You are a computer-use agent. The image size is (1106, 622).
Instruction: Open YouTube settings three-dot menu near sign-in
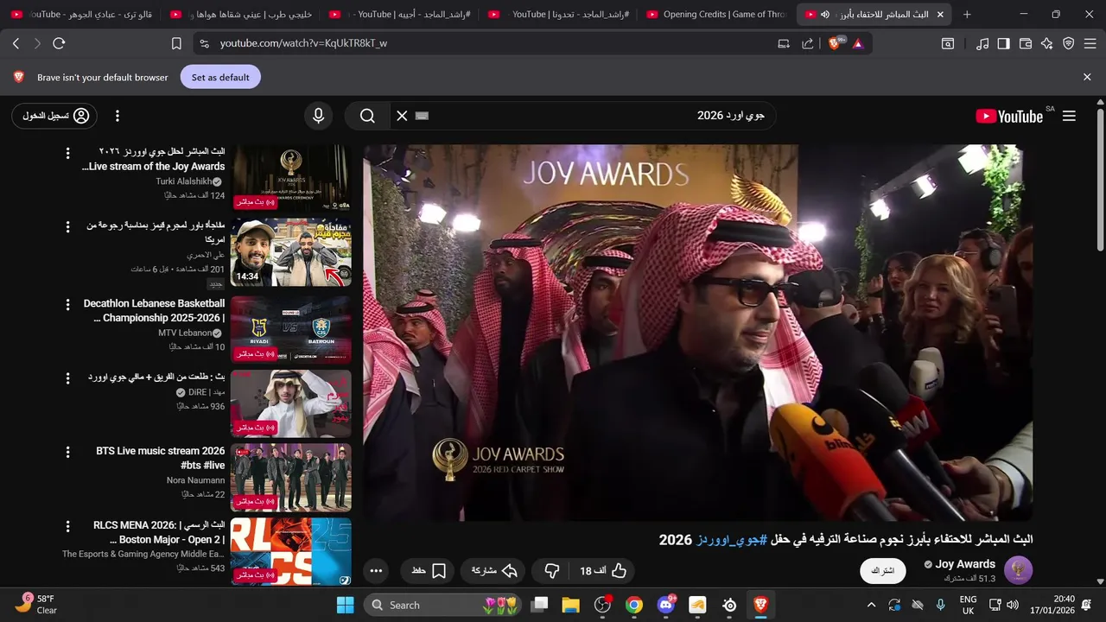(x=118, y=116)
